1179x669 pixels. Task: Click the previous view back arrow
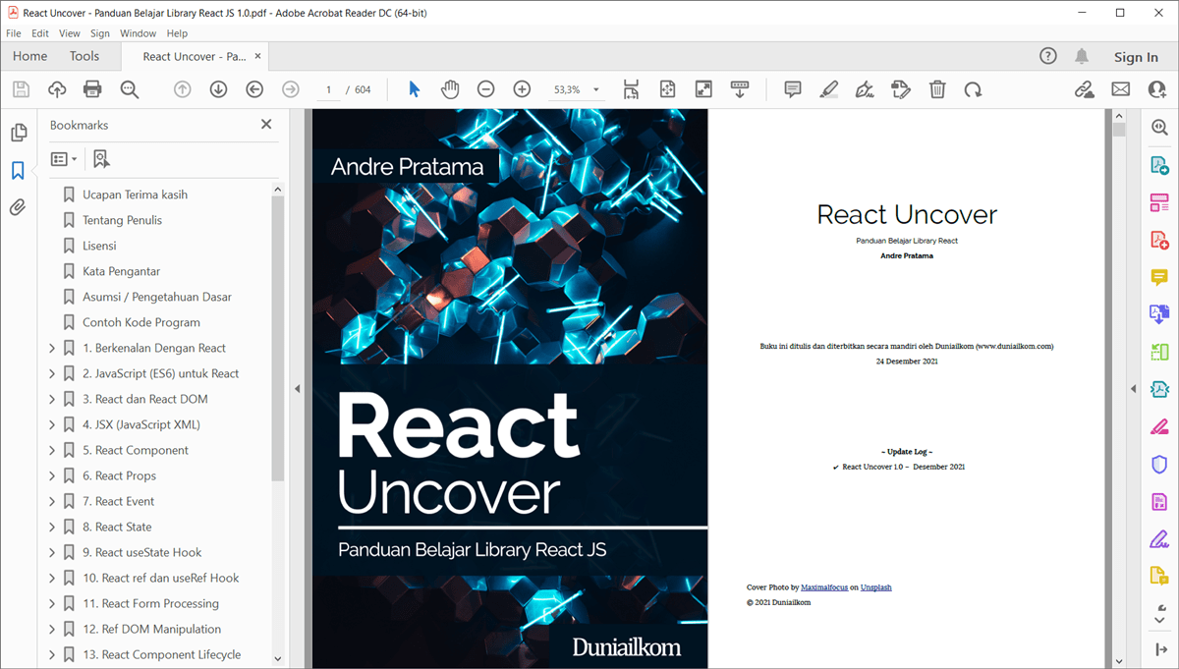point(254,89)
